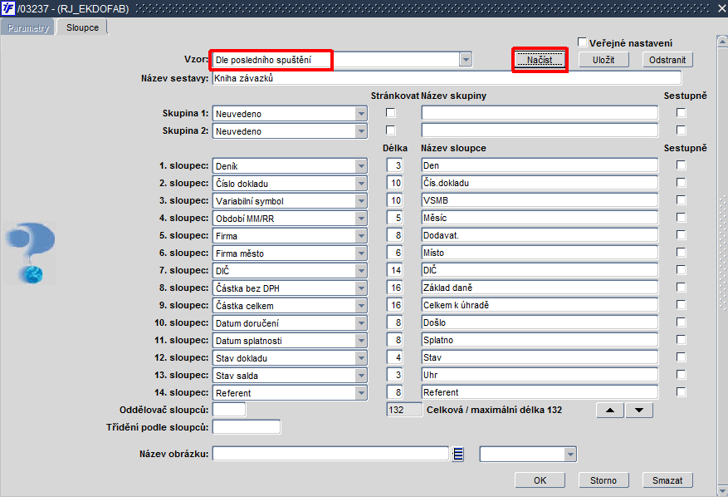
Task: Click the total length field showing 132
Action: pos(404,410)
